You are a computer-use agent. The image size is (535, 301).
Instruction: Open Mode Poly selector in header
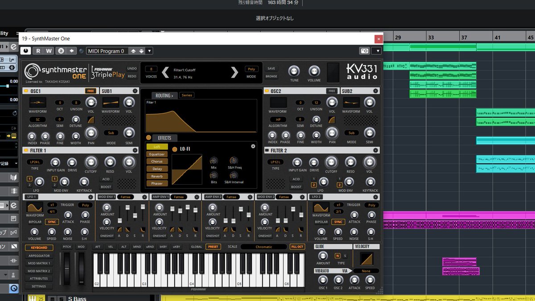pyautogui.click(x=251, y=69)
